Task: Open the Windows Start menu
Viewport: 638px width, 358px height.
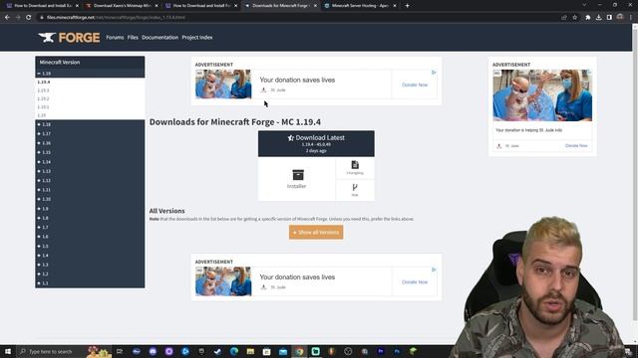Action: point(8,351)
